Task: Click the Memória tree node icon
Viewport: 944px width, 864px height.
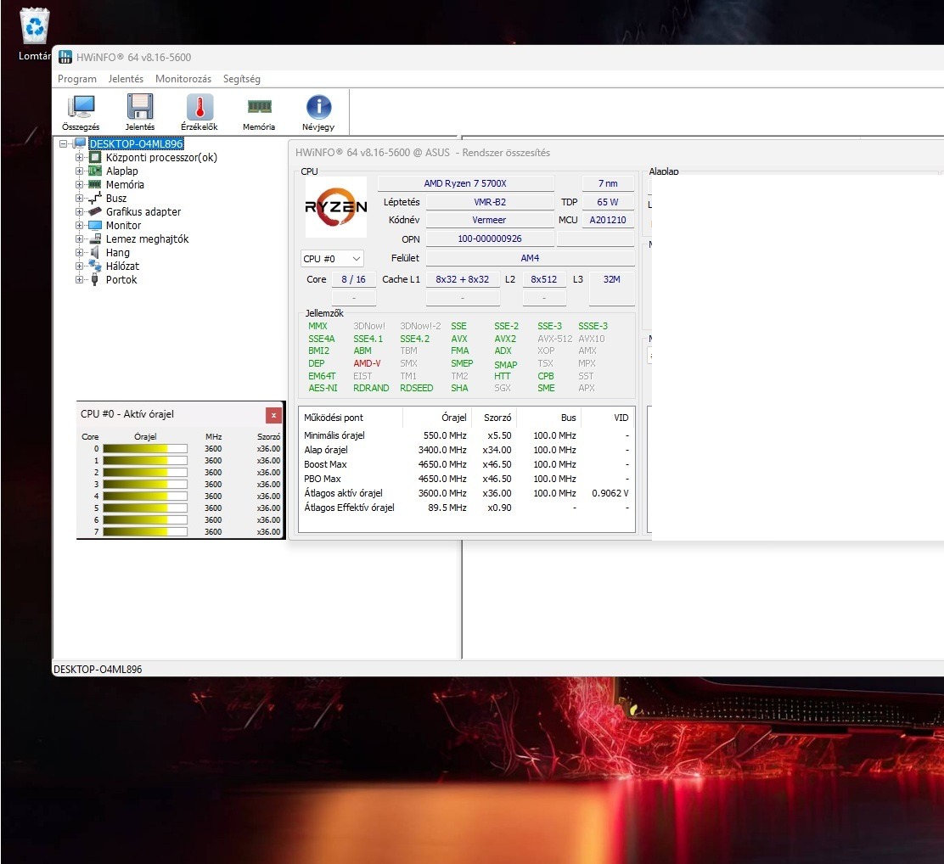Action: (x=94, y=184)
